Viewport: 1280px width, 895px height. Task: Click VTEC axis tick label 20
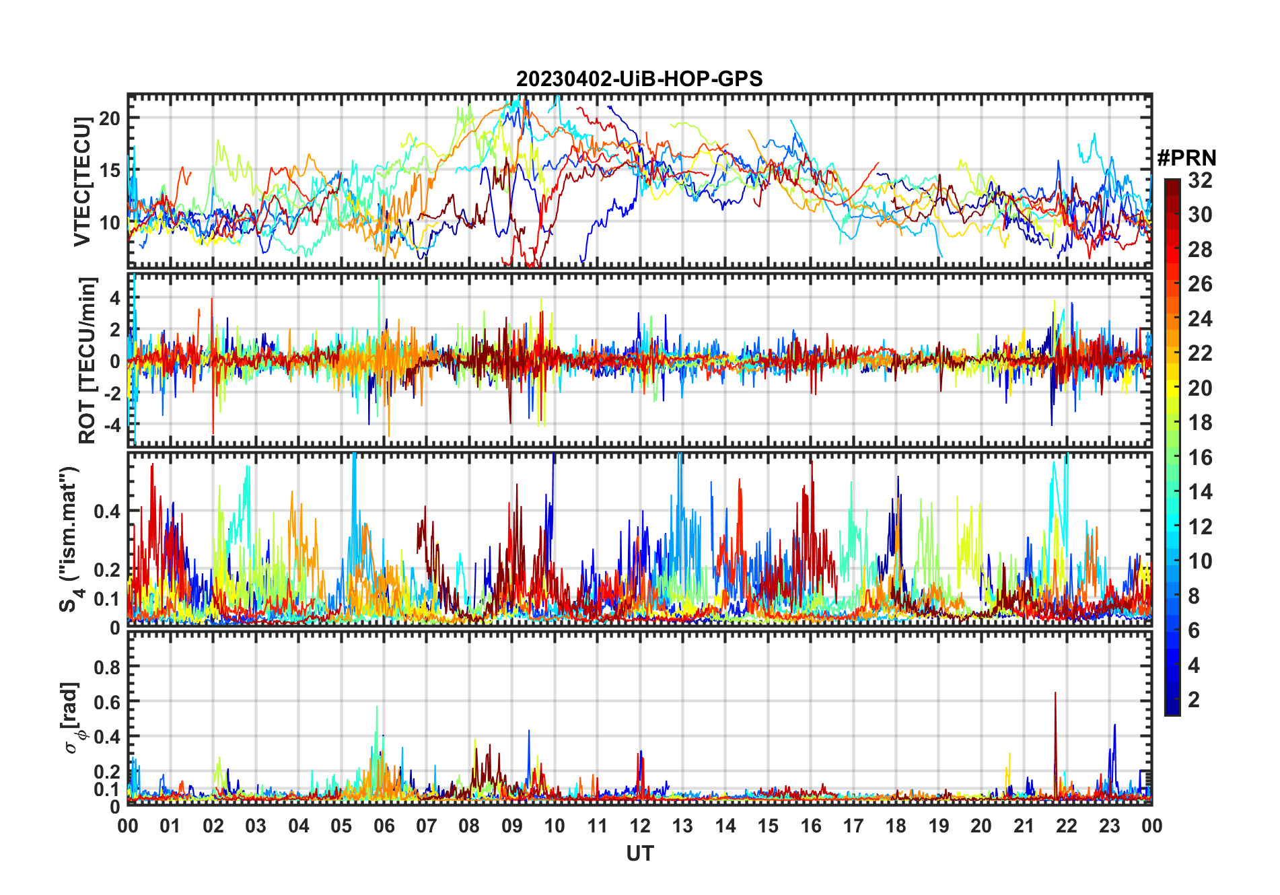coord(110,118)
